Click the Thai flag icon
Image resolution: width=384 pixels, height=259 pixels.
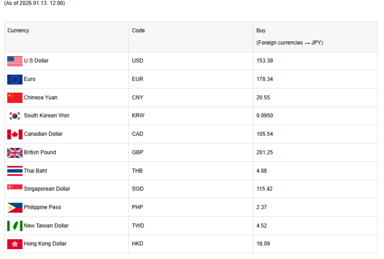coord(15,171)
